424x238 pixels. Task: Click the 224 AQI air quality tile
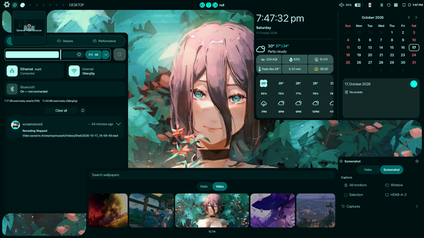269,59
